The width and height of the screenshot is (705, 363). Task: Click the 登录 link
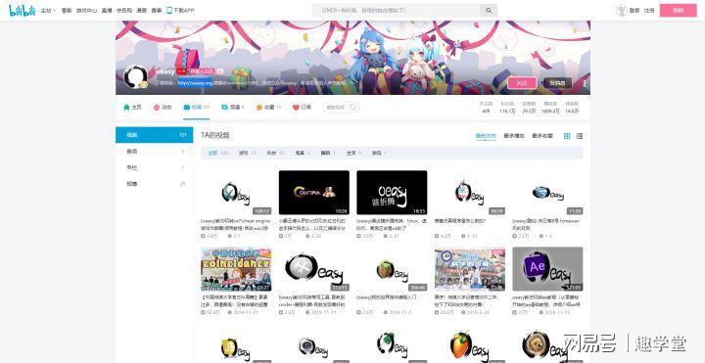(x=634, y=11)
